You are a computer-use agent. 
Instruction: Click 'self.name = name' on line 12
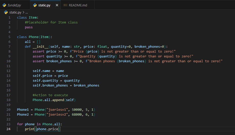pos(48,71)
